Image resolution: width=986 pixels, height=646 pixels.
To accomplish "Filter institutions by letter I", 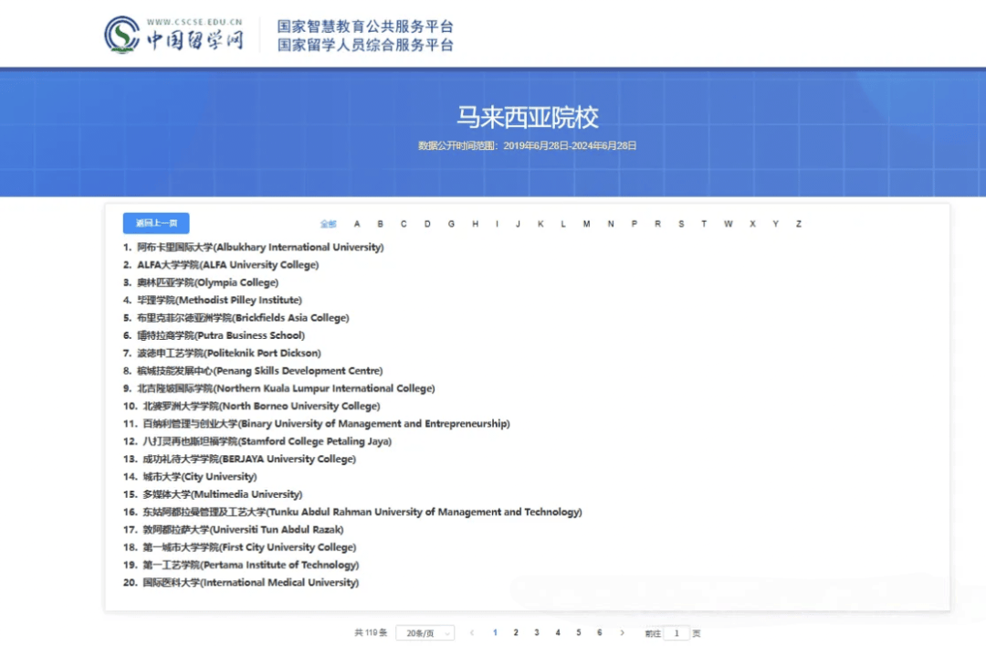I will pyautogui.click(x=497, y=224).
